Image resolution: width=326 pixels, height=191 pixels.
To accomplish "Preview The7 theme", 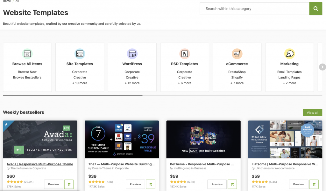I will (135, 184).
